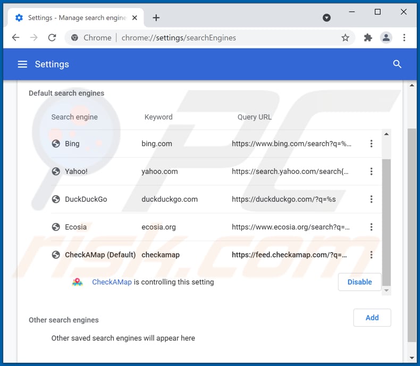420x366 pixels.
Task: Click the globe icon next to CheckAMap
Action: point(56,255)
